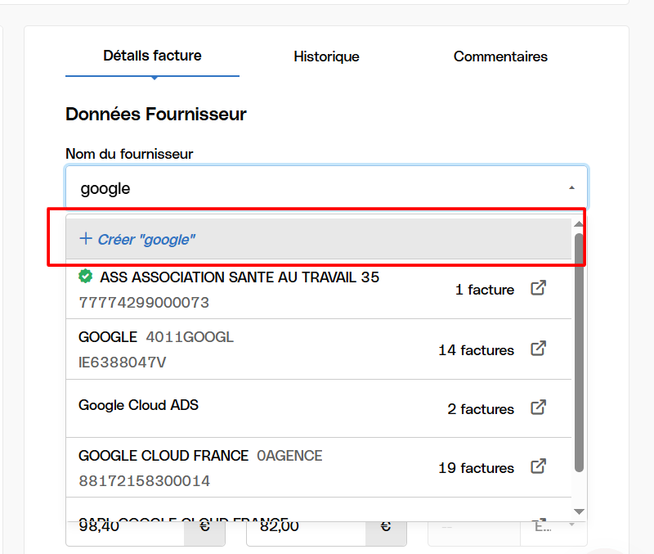This screenshot has width=654, height=554.
Task: Open the Commentaires tab
Action: (500, 56)
